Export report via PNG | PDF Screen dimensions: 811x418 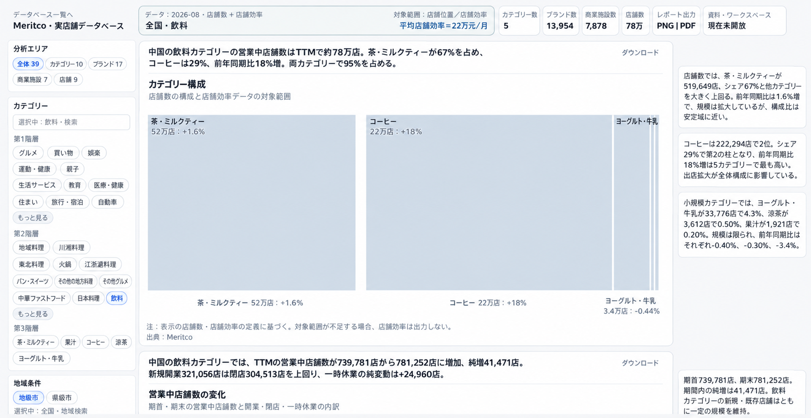tap(676, 20)
